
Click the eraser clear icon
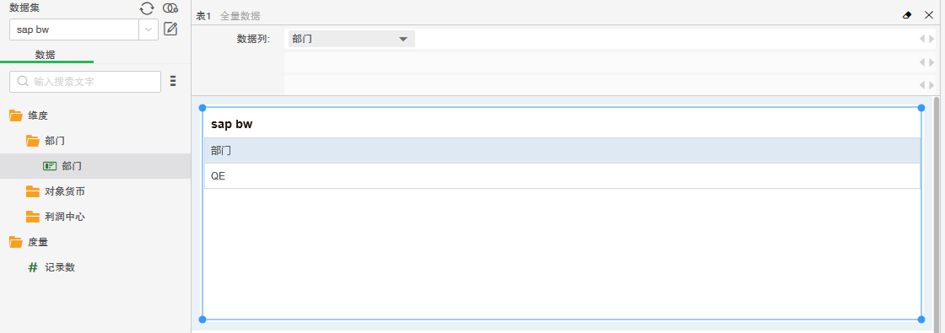tap(907, 15)
